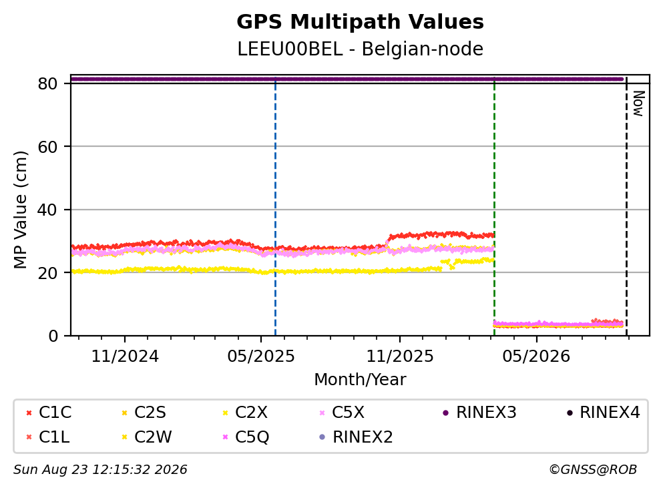This screenshot has width=663, height=490.
Task: Click the MP Value (cm) axis label
Action: tap(20, 210)
